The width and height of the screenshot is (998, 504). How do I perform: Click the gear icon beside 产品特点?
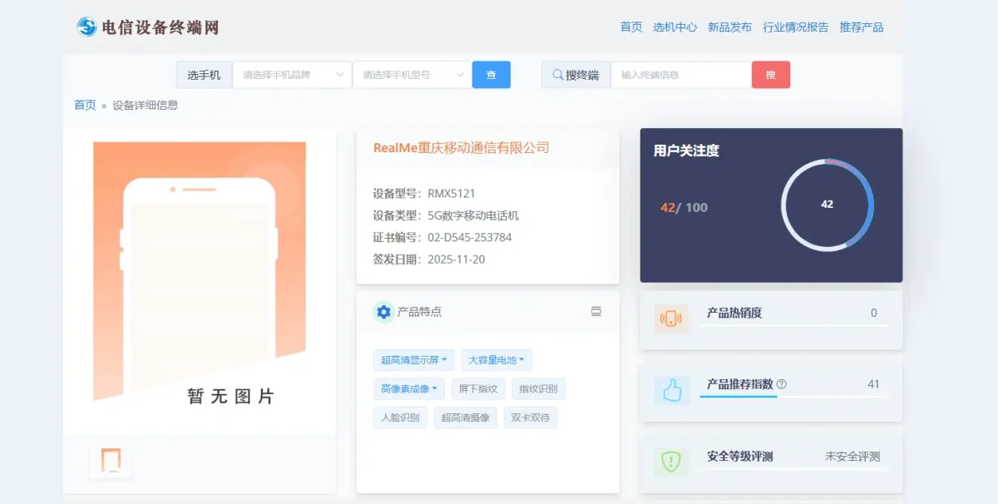(383, 312)
